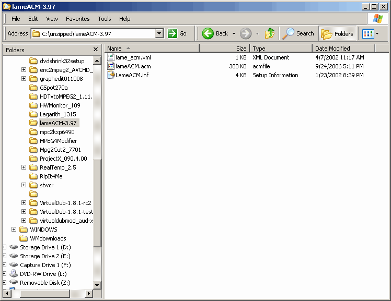
Task: Sort by the Type column header
Action: 281,49
